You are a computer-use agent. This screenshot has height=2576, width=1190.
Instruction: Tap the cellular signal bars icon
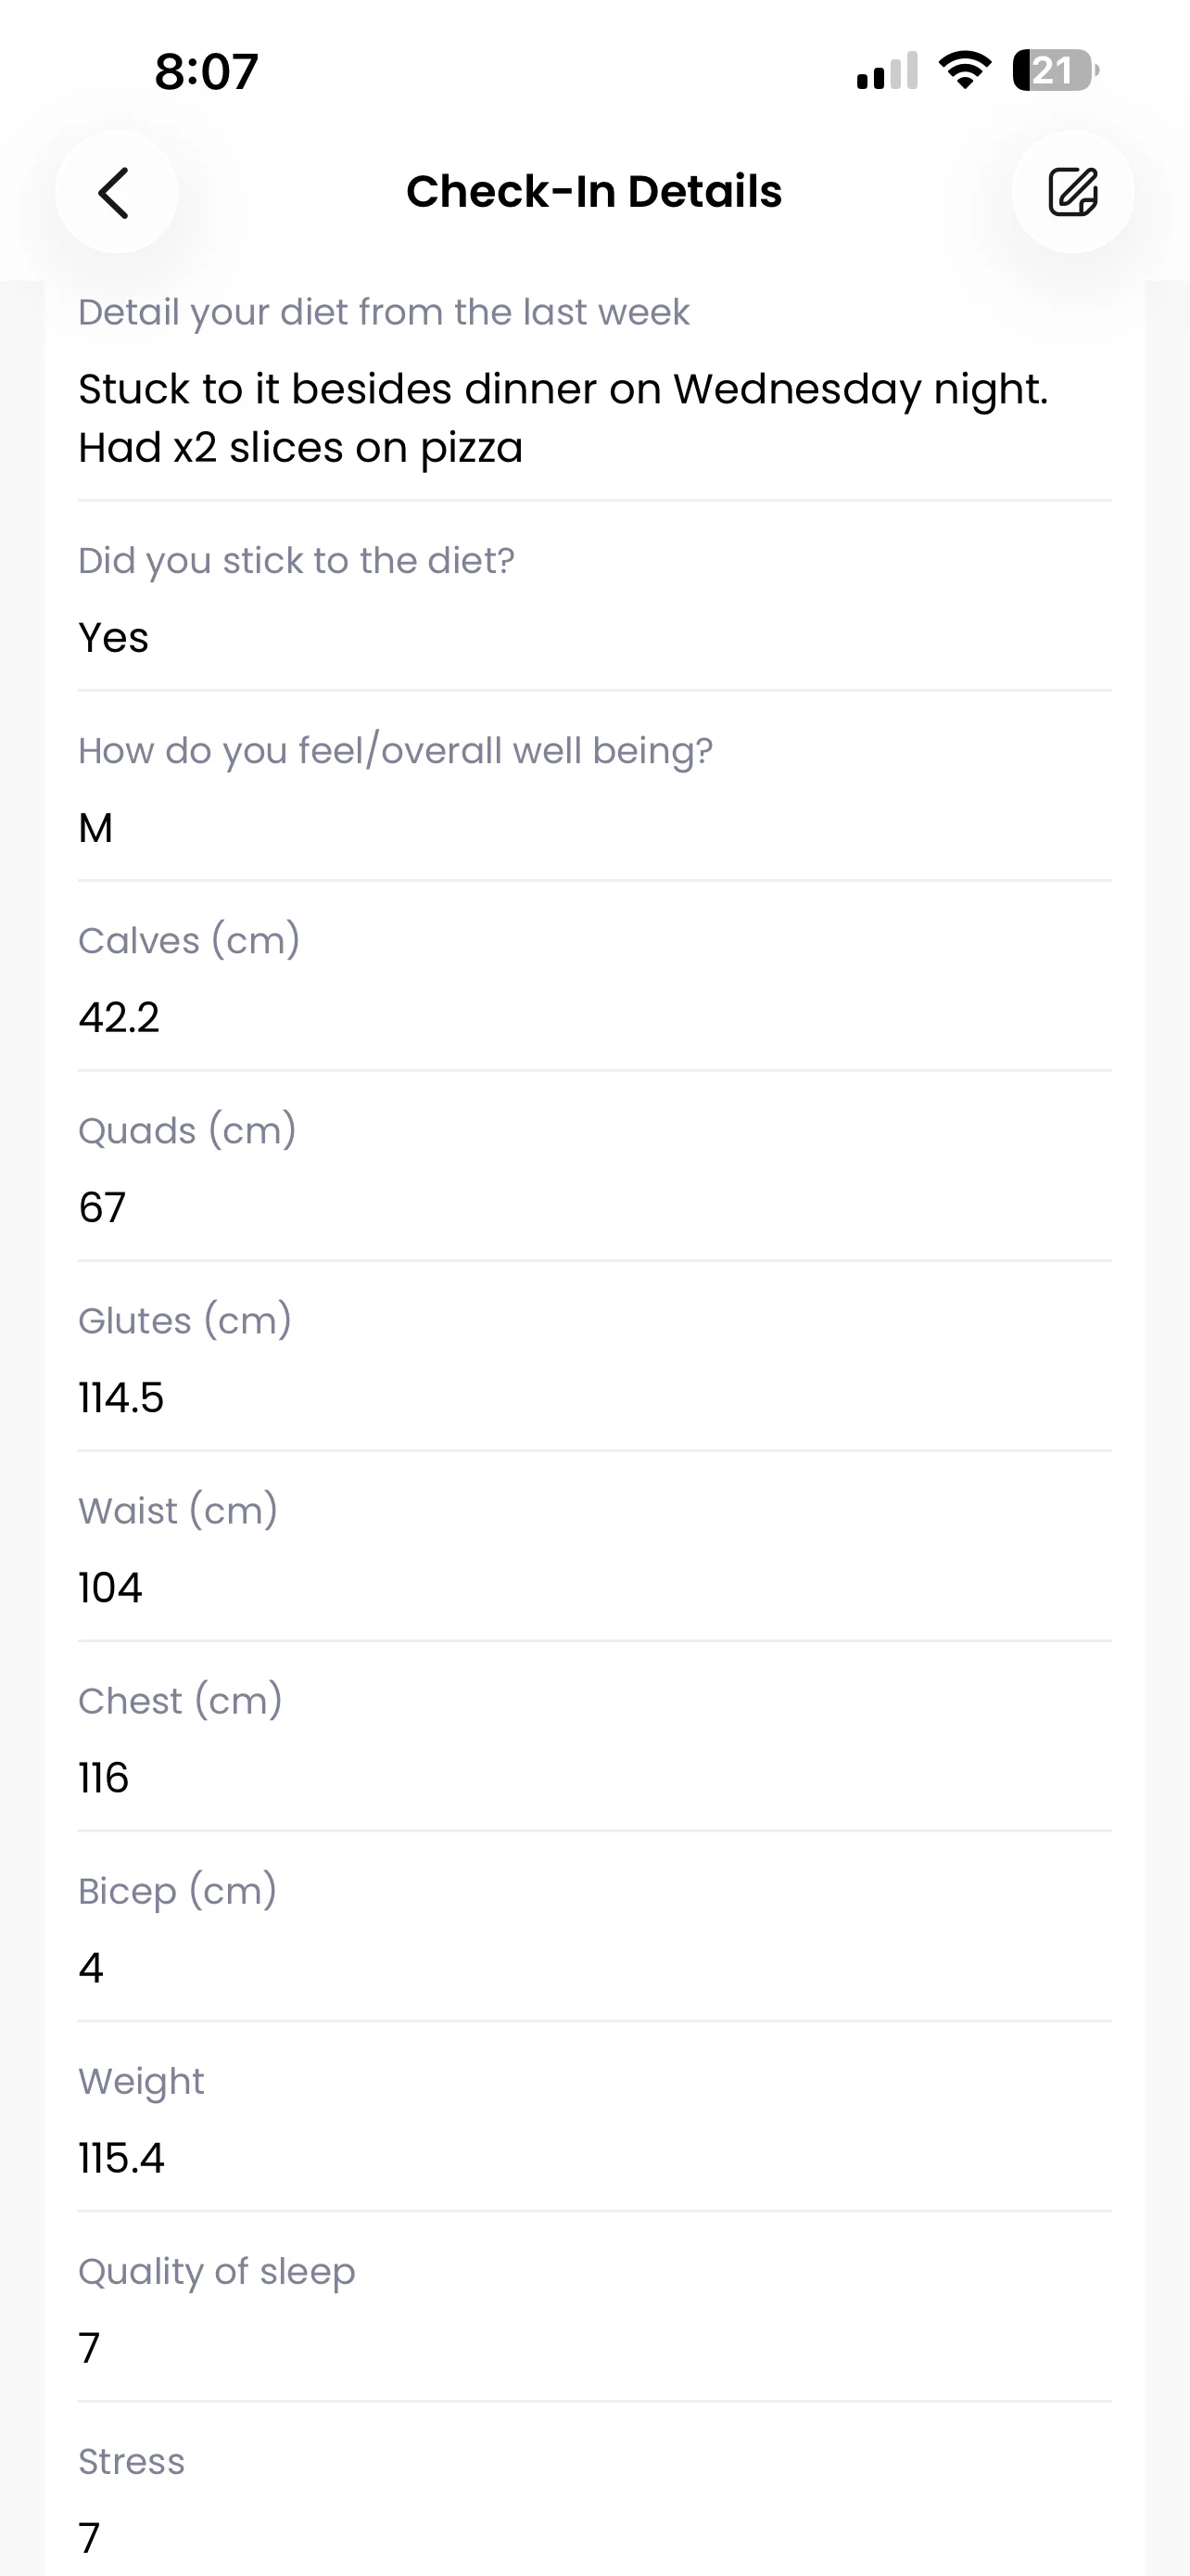click(887, 72)
